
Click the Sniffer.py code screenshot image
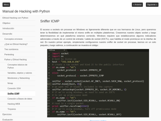pos(98,83)
